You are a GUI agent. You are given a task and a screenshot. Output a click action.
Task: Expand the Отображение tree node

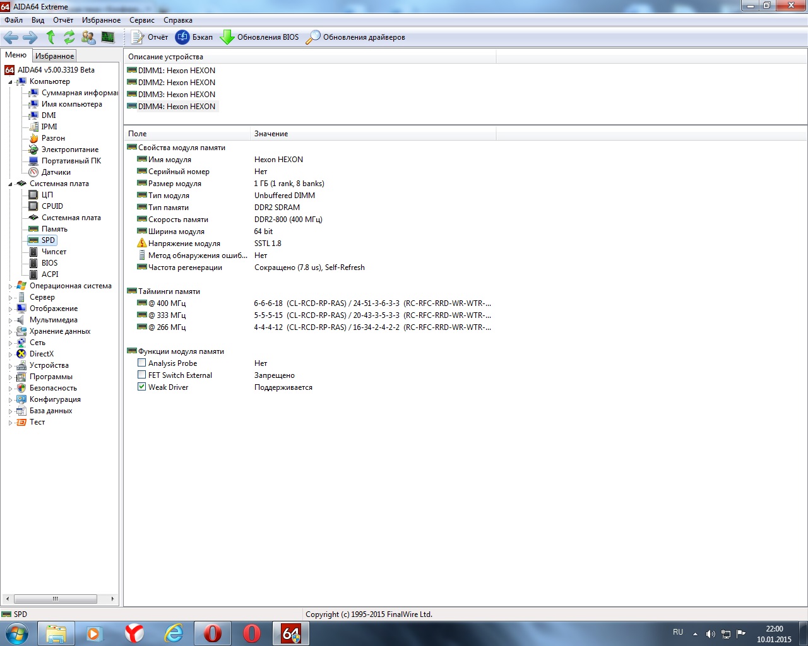click(10, 308)
